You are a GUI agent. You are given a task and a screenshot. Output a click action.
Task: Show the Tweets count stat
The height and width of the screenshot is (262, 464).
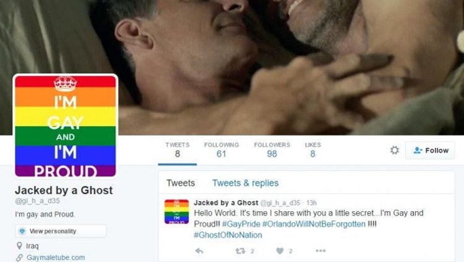pyautogui.click(x=178, y=150)
